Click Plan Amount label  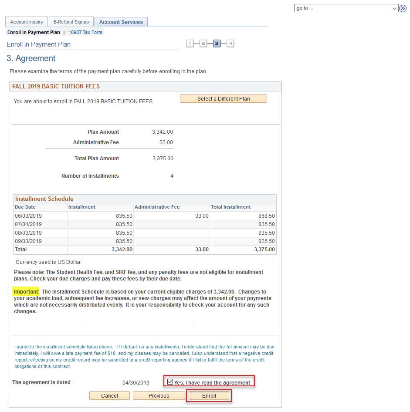click(x=103, y=132)
